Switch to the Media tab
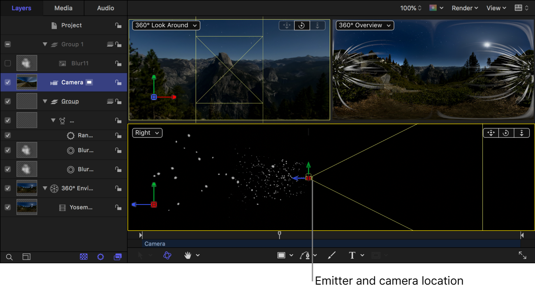Viewport: 535px width, 290px height. (x=63, y=7)
